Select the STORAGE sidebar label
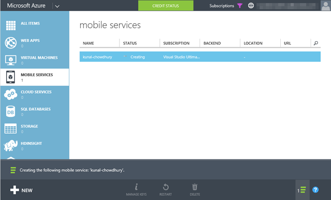Viewport: 331px width, 200px height. coord(29,126)
